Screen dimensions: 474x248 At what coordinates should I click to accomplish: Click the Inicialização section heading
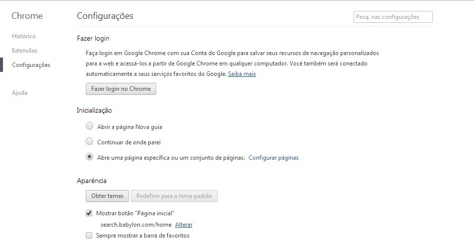[x=94, y=111]
